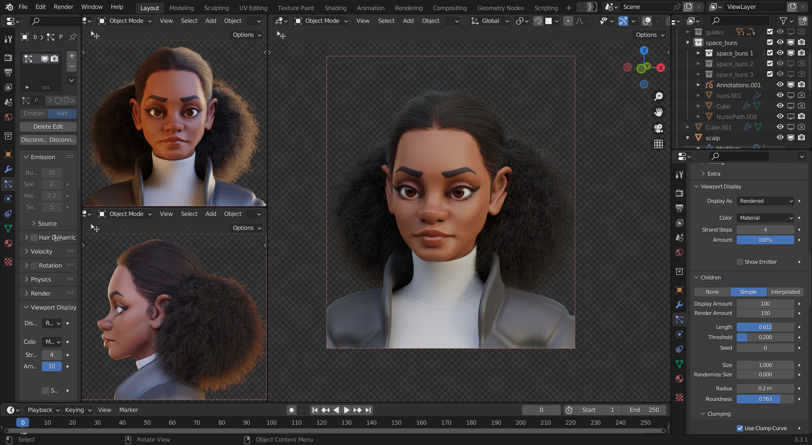Image resolution: width=812 pixels, height=445 pixels.
Task: Enable the Hair Dynamics checkbox
Action: (34, 238)
